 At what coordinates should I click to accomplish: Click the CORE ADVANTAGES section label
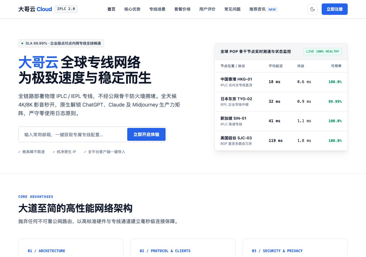[x=36, y=197]
